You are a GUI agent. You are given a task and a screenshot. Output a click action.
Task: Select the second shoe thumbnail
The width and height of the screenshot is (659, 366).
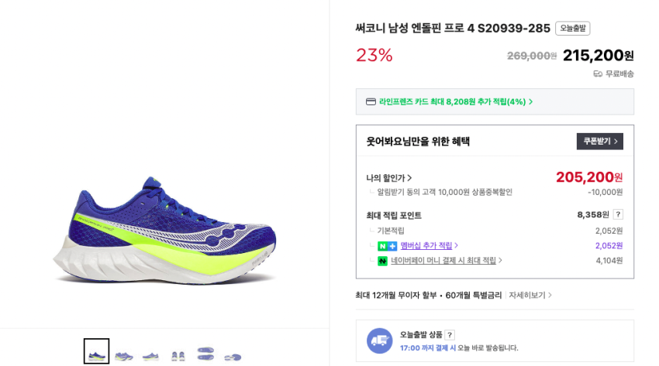click(x=124, y=355)
